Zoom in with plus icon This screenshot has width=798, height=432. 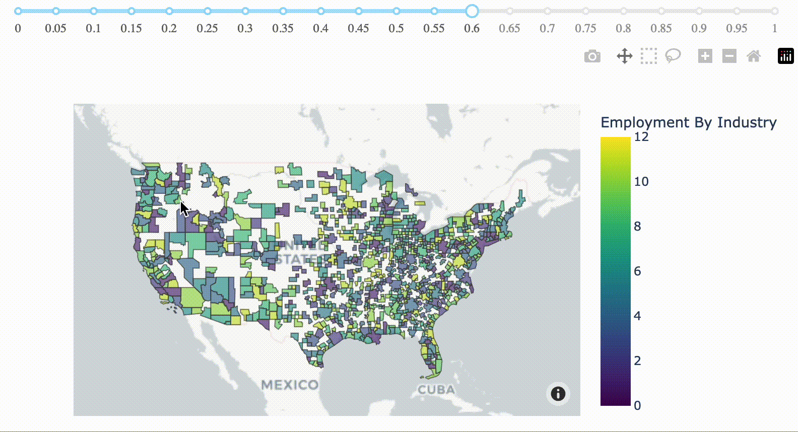(x=705, y=56)
